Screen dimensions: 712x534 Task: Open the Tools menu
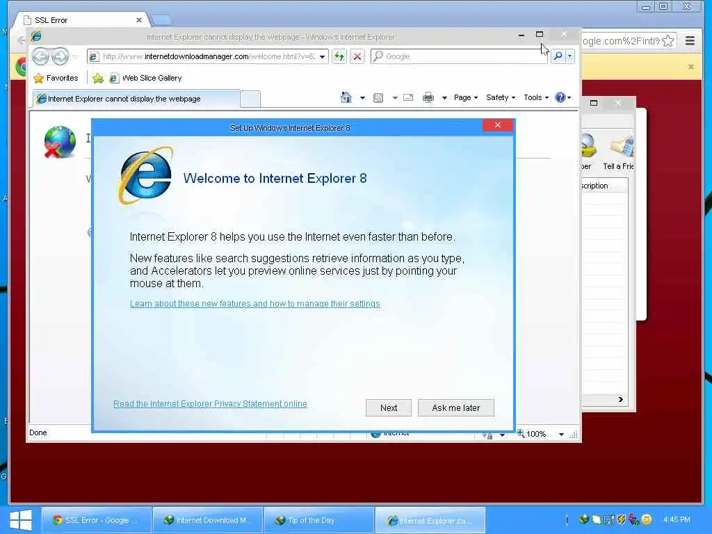click(536, 97)
